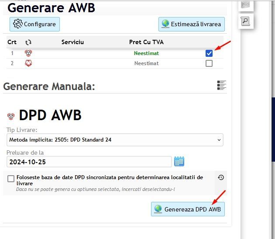Click the Preluare de la date field
275x239 pixels.
(x=89, y=162)
